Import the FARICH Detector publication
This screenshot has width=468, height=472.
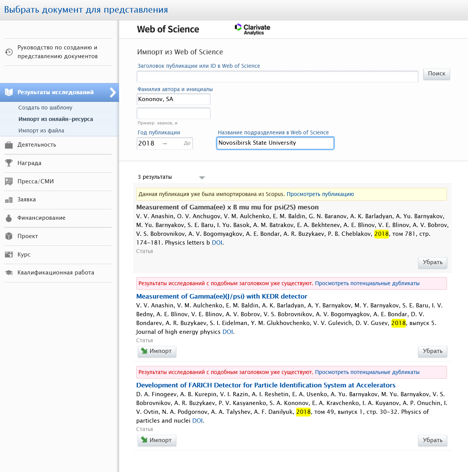[x=157, y=440]
